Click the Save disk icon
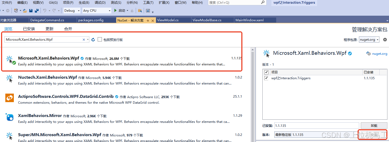The height and width of the screenshot is (142, 389). tap(31, 11)
